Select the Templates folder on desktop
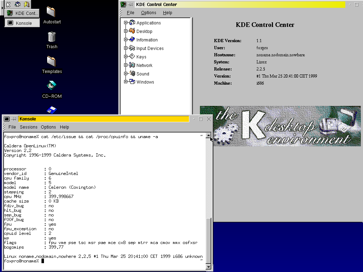Image resolution: width=363 pixels, height=272 pixels. pos(51,62)
